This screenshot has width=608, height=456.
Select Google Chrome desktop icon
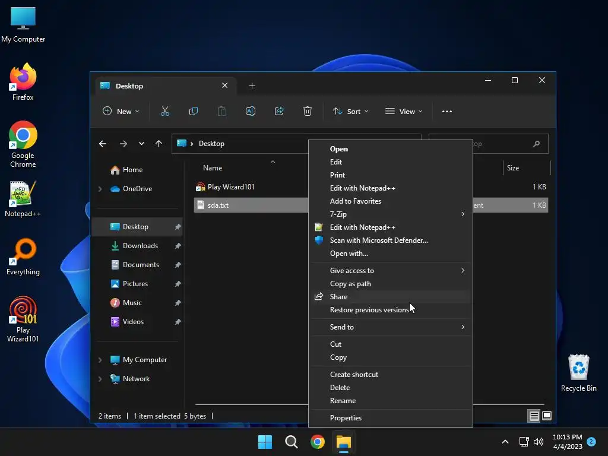point(23,144)
